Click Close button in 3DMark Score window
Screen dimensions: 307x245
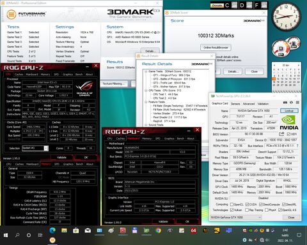tap(254, 71)
